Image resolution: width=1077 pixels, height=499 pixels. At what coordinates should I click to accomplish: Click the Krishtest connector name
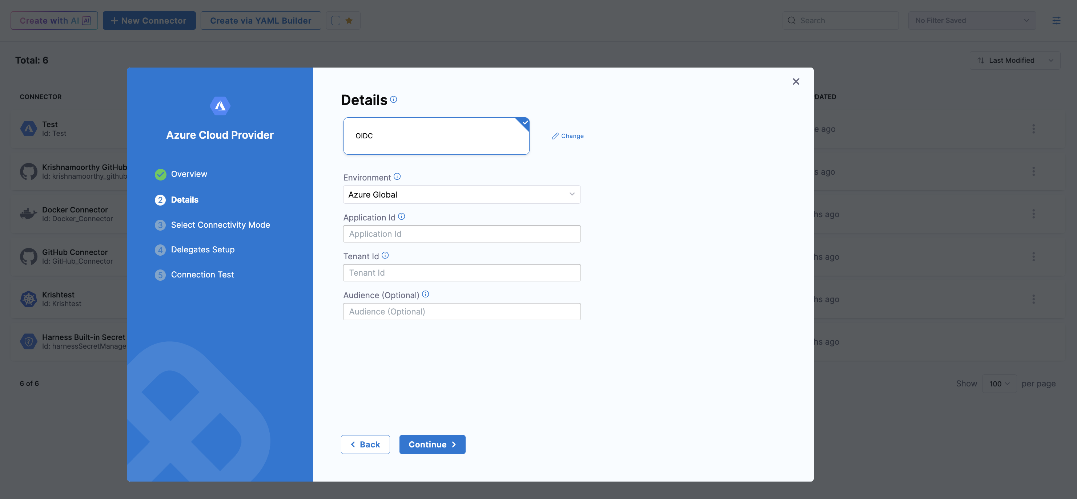(58, 295)
